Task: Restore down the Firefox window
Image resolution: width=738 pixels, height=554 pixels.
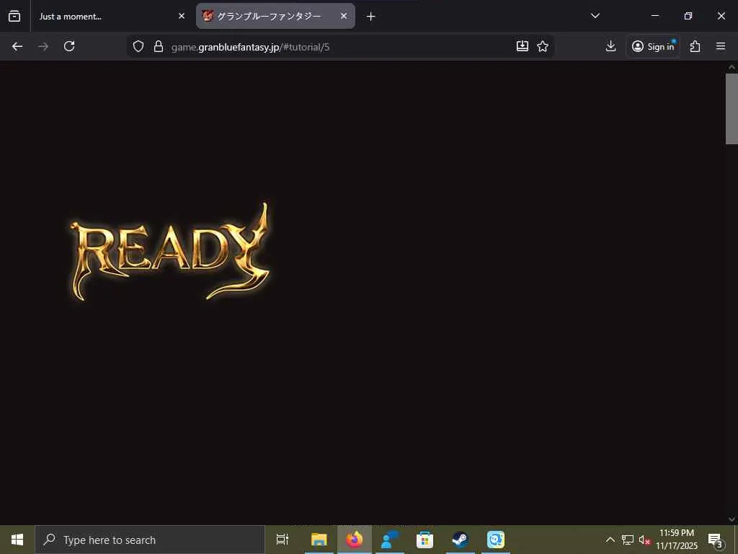Action: coord(688,16)
